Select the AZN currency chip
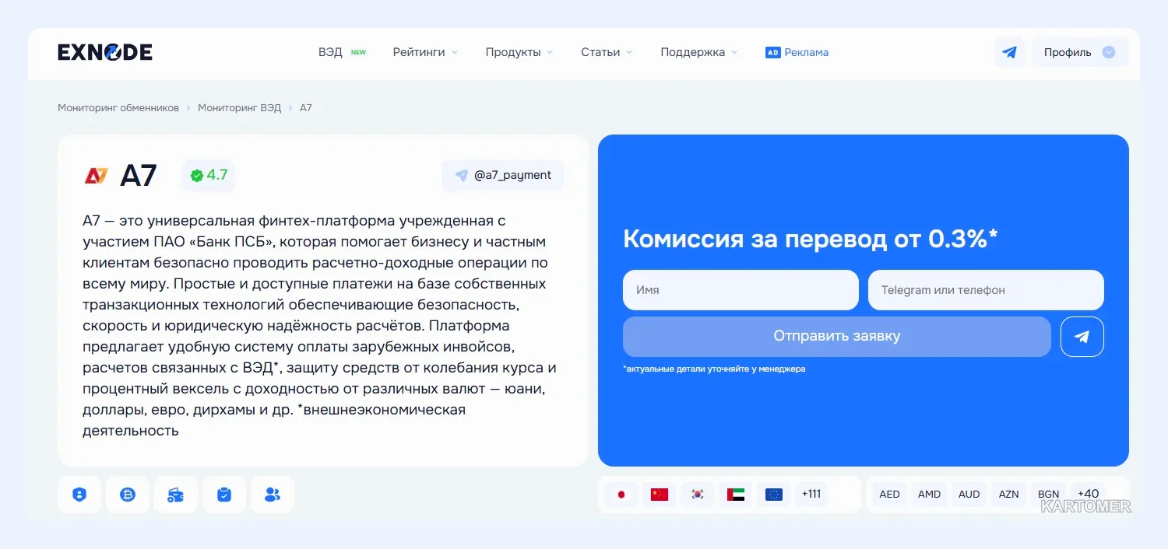Viewport: 1168px width, 549px height. [x=1009, y=495]
